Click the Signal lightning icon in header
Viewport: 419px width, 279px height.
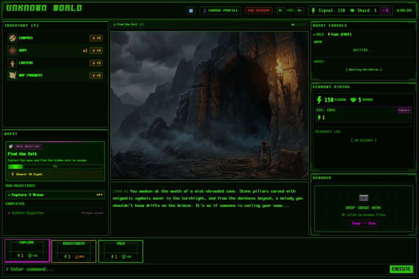coord(313,10)
